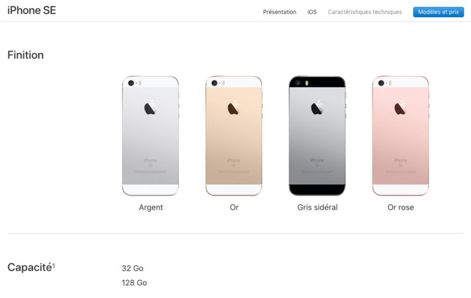Viewport: 471px width, 298px height.
Task: Open the Présentation tab
Action: pos(280,12)
